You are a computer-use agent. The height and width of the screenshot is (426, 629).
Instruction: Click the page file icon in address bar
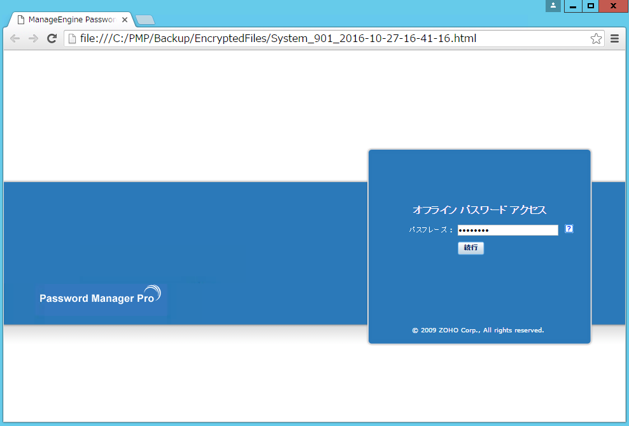click(x=72, y=38)
